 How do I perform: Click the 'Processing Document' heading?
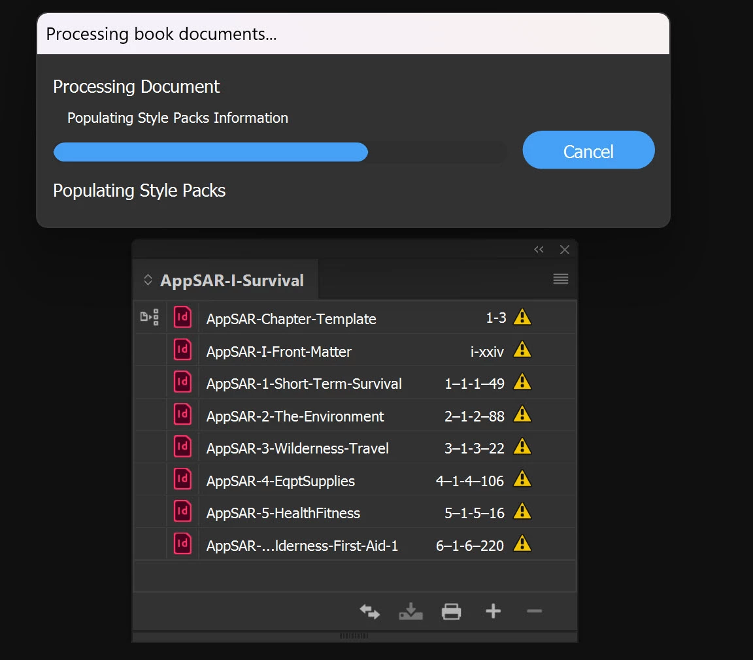tap(137, 87)
